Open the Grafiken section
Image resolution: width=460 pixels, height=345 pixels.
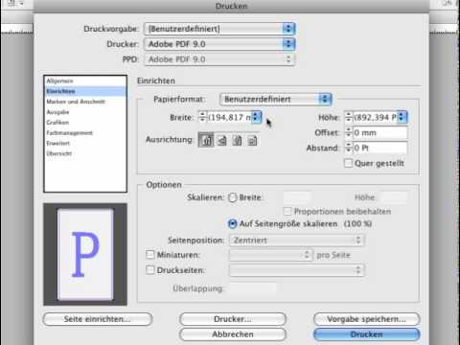pyautogui.click(x=85, y=123)
